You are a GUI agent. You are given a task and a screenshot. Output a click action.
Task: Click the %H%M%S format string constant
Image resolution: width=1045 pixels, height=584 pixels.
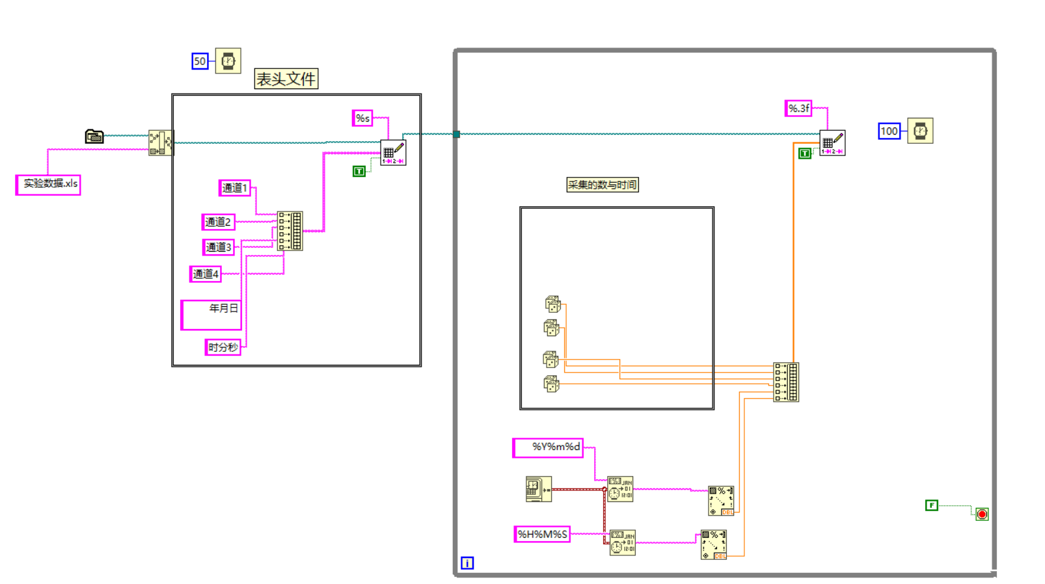542,535
